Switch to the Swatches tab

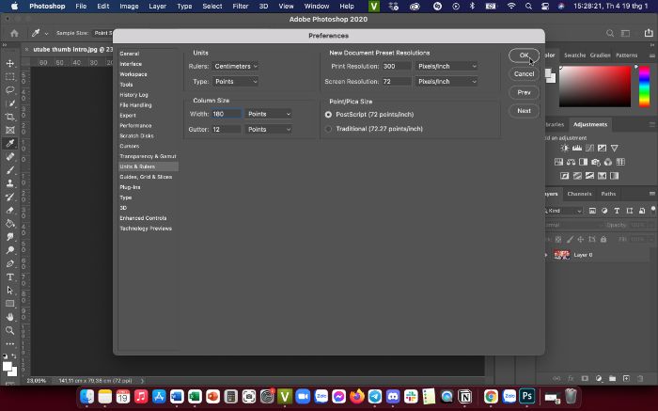[x=574, y=55]
